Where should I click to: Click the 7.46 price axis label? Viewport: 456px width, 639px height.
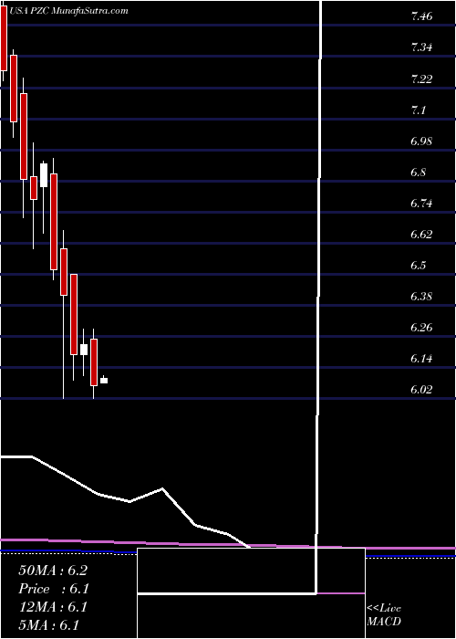click(x=421, y=16)
